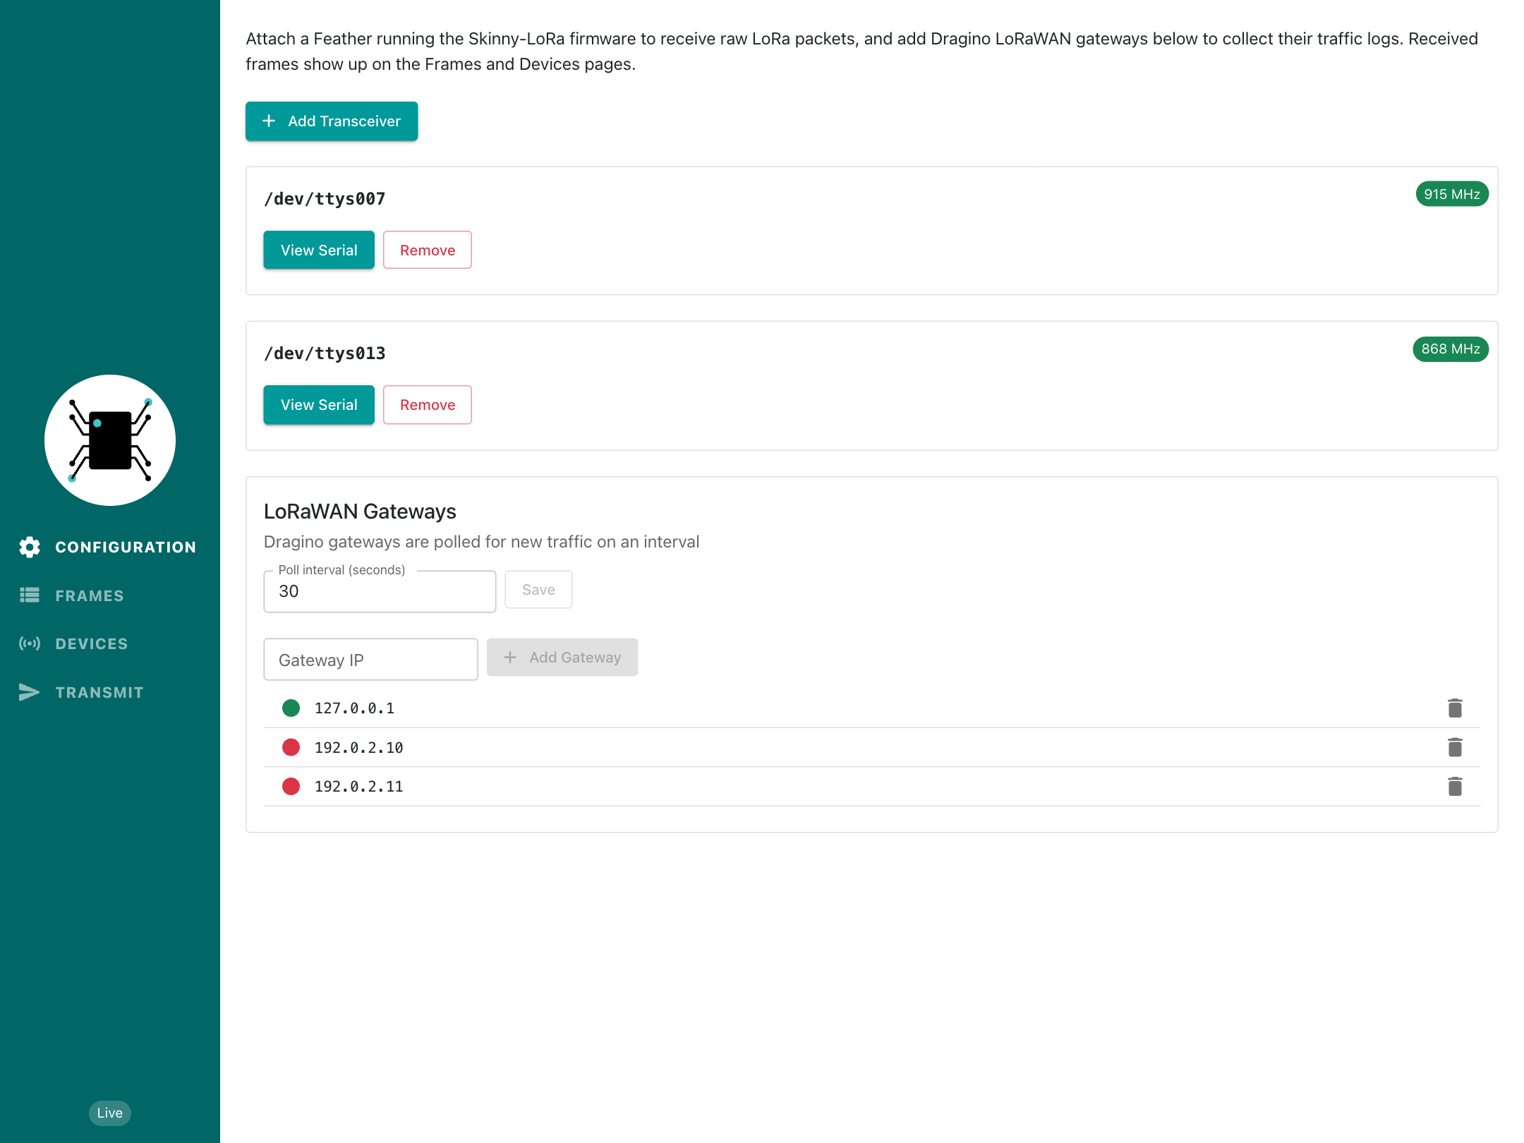Select the /dev/ttys007 device path text
1524x1143 pixels.
point(325,199)
